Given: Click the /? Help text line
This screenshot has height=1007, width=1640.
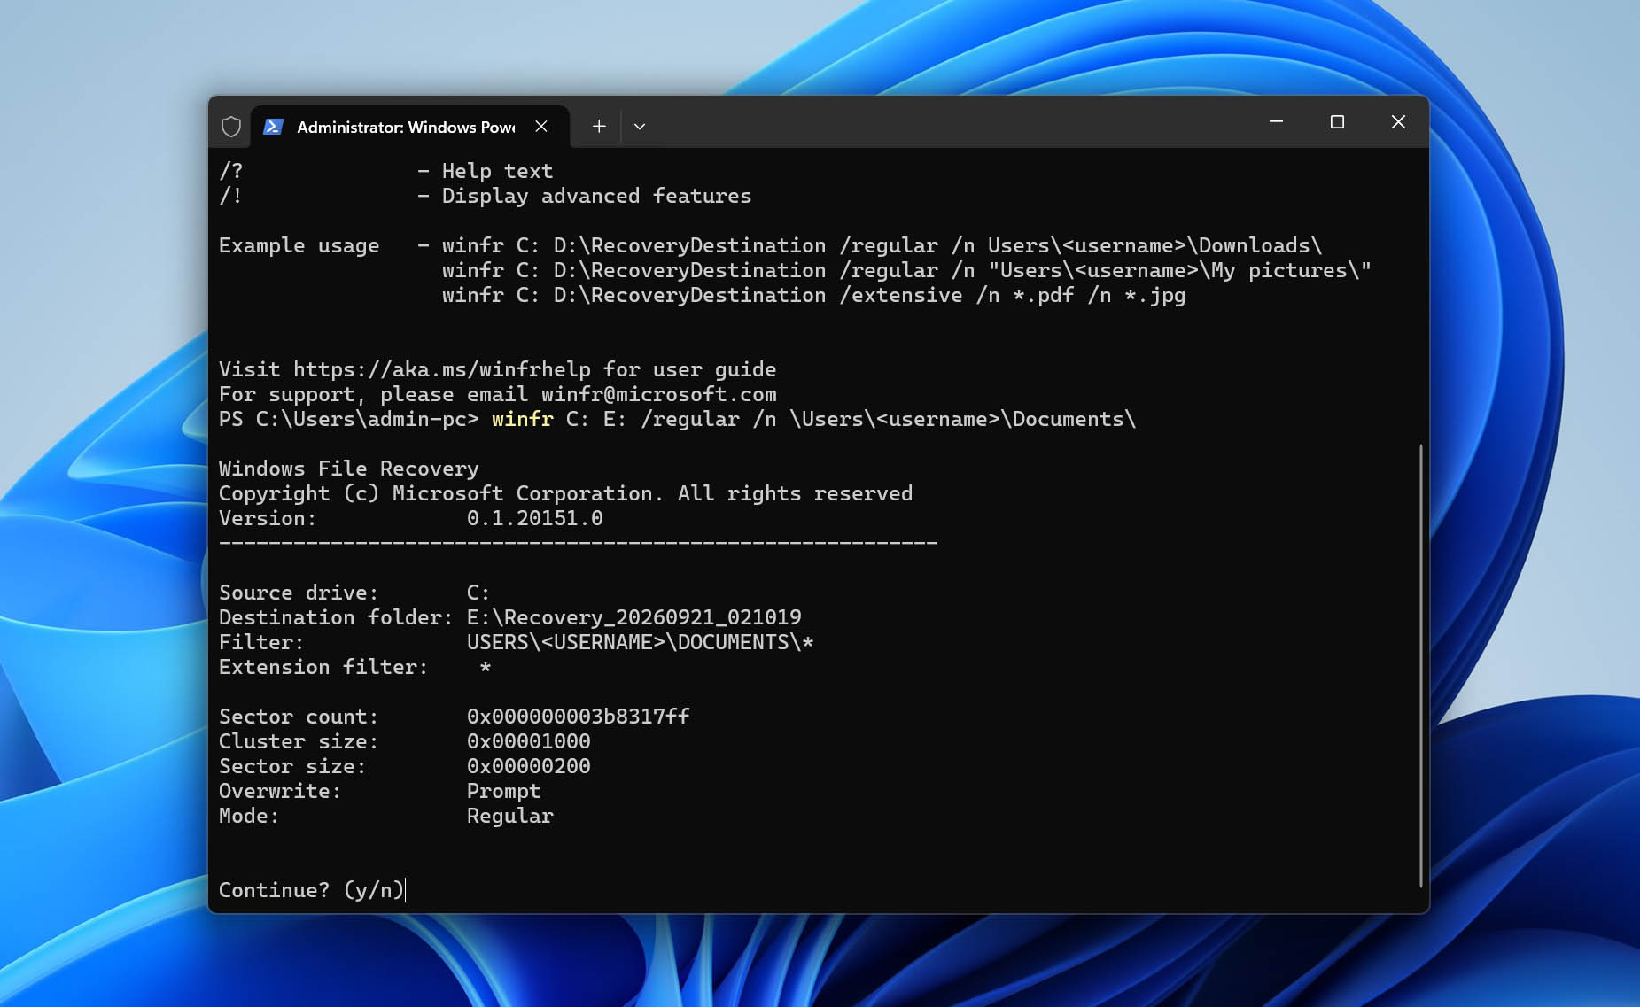Looking at the screenshot, I should pos(385,171).
